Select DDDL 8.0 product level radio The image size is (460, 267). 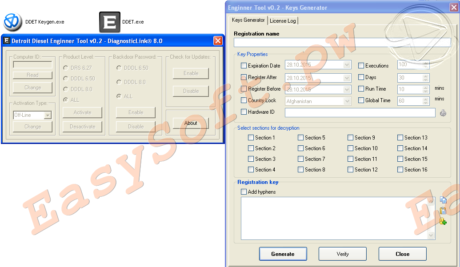pyautogui.click(x=66, y=89)
